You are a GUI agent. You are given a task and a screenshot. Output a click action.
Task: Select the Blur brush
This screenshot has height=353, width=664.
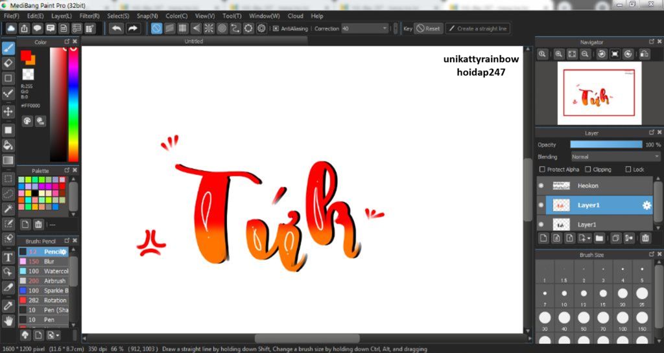[x=43, y=262]
